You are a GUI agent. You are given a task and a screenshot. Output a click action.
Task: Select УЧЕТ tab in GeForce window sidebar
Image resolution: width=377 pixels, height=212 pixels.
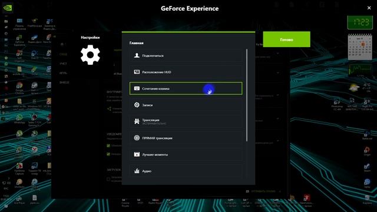63,64
